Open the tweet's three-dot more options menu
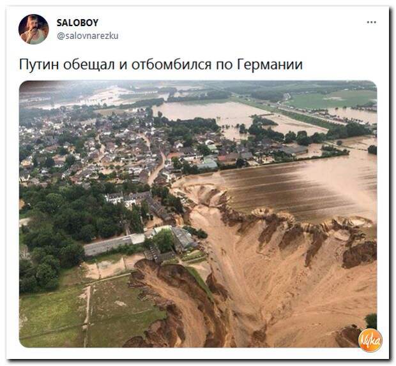This screenshot has height=366, width=396. click(x=371, y=22)
